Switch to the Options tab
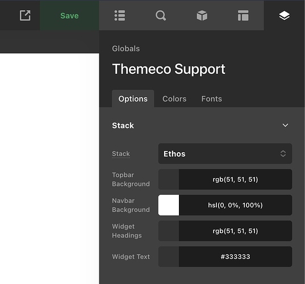 133,99
